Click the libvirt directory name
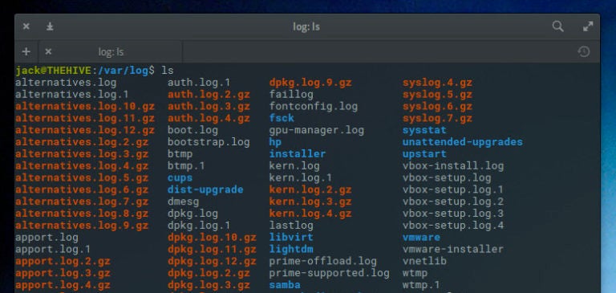 pos(291,238)
